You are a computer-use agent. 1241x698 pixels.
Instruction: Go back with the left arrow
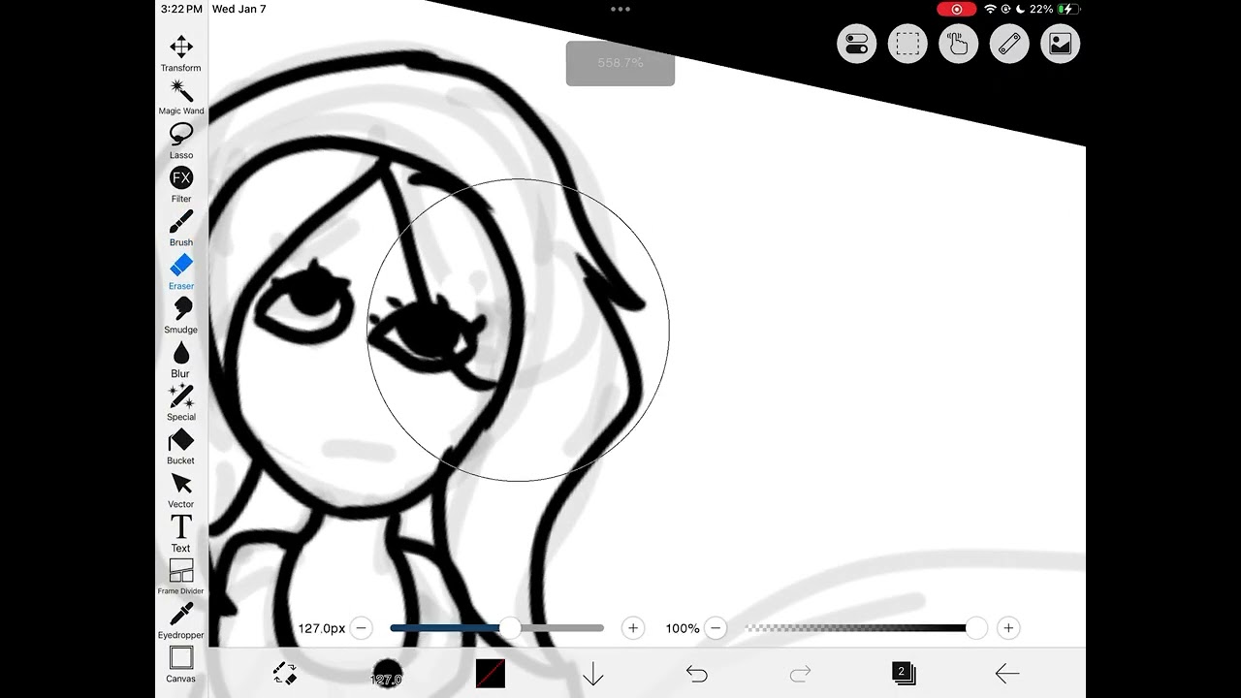[x=1007, y=673]
